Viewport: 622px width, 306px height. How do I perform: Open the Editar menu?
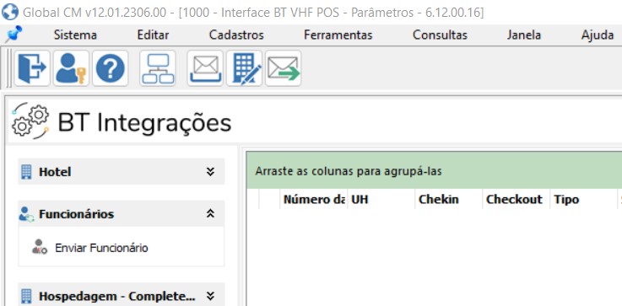click(x=153, y=35)
